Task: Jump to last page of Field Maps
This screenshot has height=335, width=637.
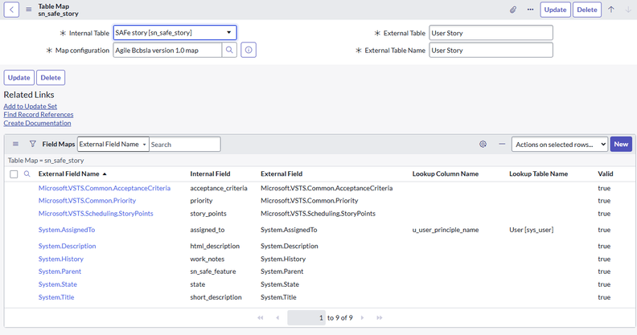Action: pyautogui.click(x=380, y=318)
